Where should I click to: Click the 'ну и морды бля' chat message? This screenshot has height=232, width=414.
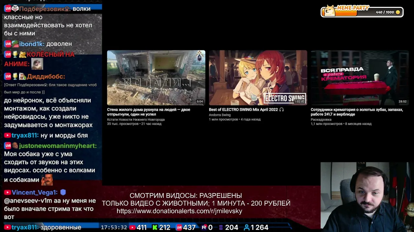pyautogui.click(x=64, y=136)
